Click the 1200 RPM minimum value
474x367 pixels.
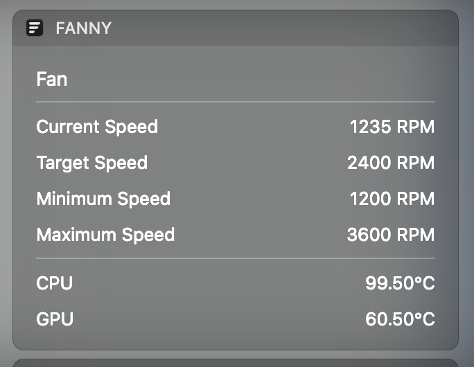pyautogui.click(x=392, y=199)
